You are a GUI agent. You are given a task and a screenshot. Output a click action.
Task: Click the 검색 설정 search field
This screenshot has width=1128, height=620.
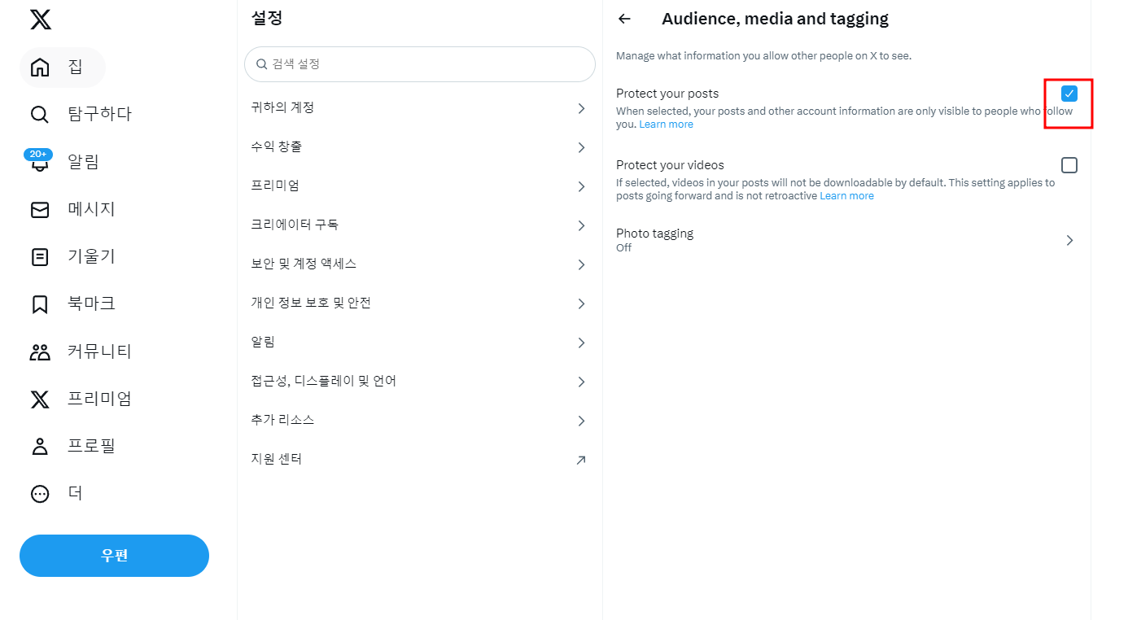[x=419, y=64]
